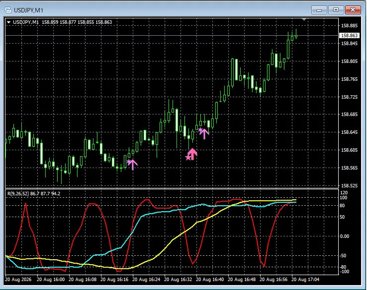This screenshot has height=290, width=367.
Task: Click the indicator scale value 120
Action: (x=344, y=193)
